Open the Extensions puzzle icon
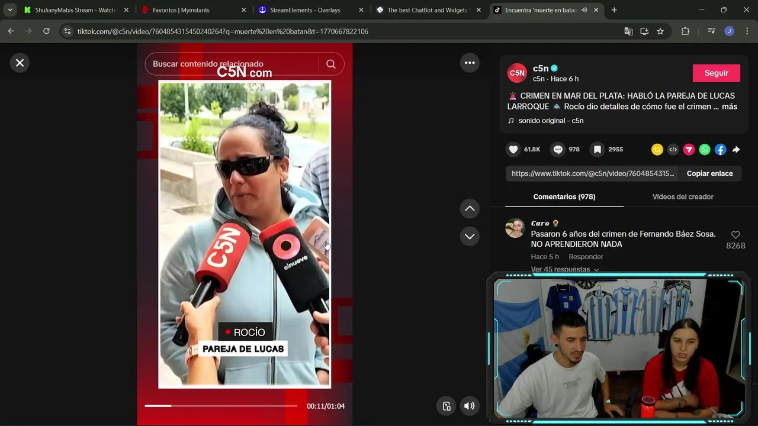This screenshot has width=758, height=426. tap(685, 31)
